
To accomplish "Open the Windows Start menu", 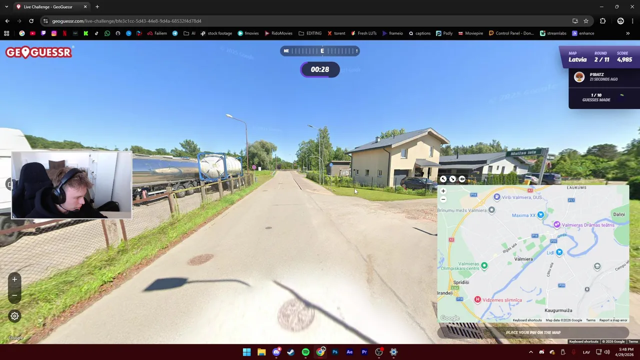I will tap(246, 352).
